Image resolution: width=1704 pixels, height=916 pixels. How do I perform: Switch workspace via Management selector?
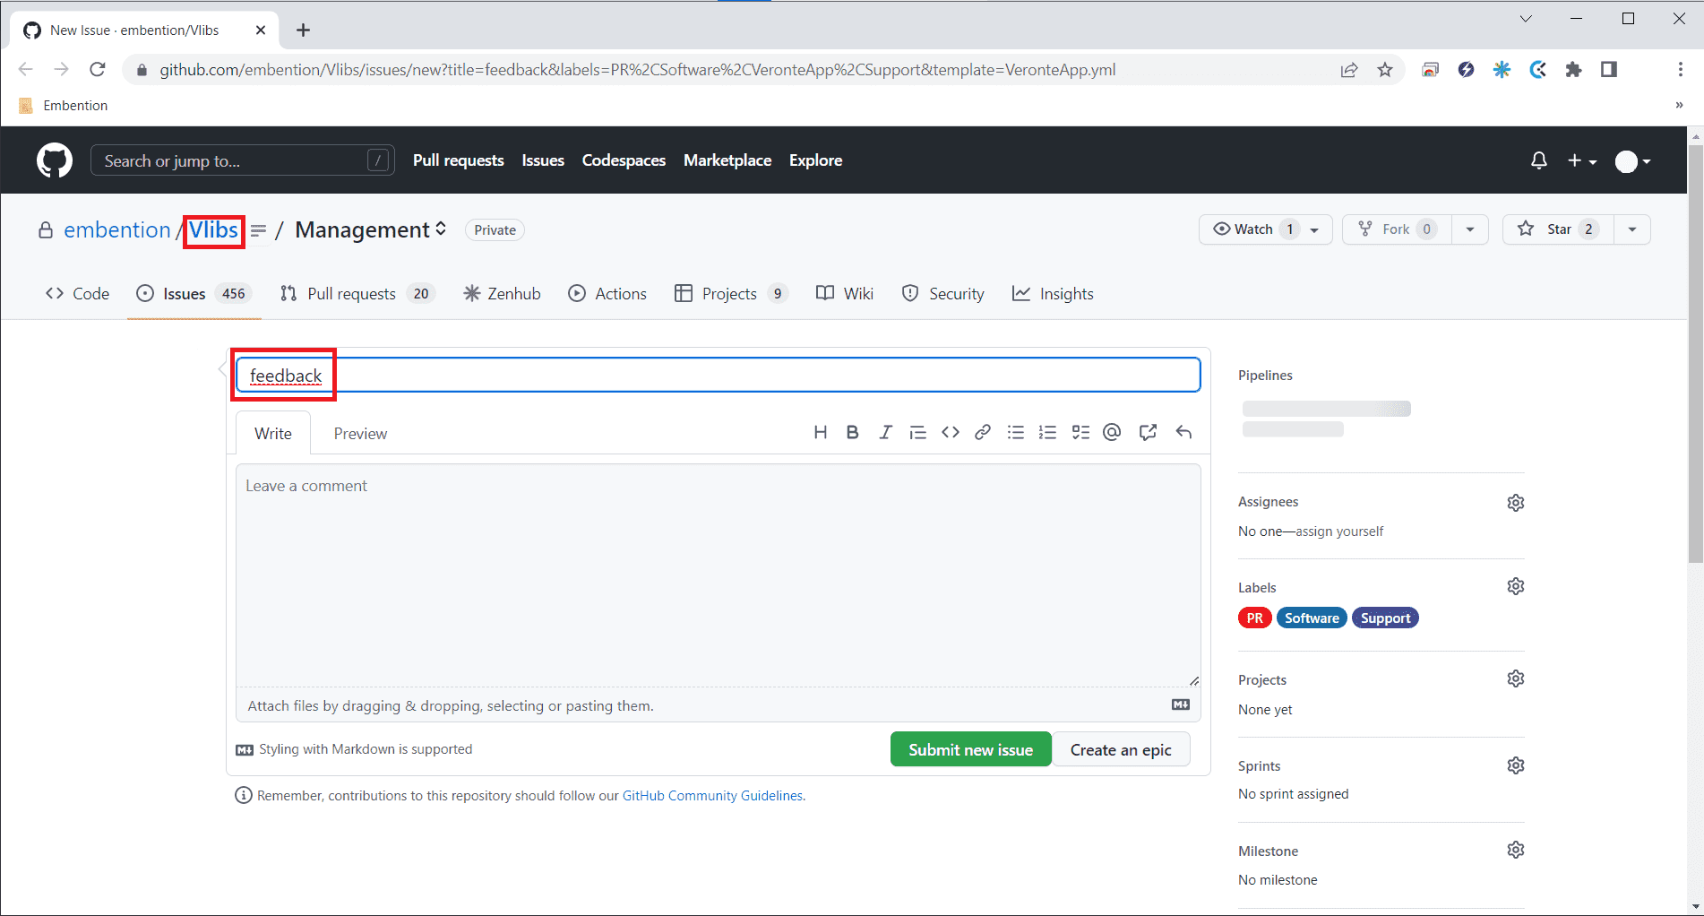pos(371,230)
